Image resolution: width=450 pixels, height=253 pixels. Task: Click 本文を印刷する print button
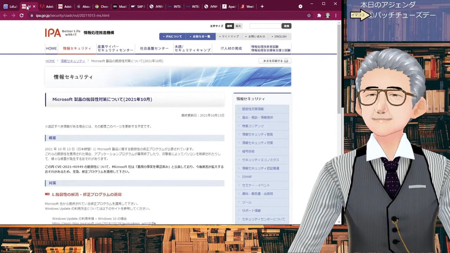275,61
